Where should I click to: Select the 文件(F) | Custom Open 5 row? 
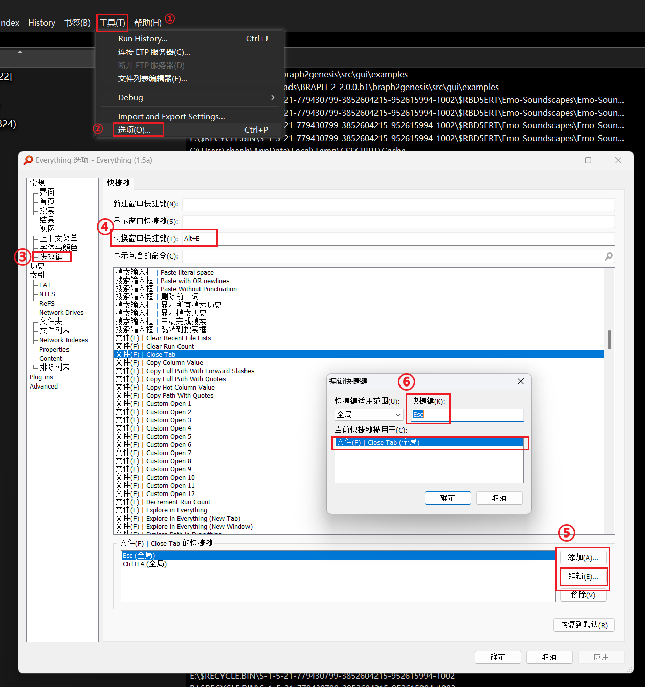pos(359,437)
